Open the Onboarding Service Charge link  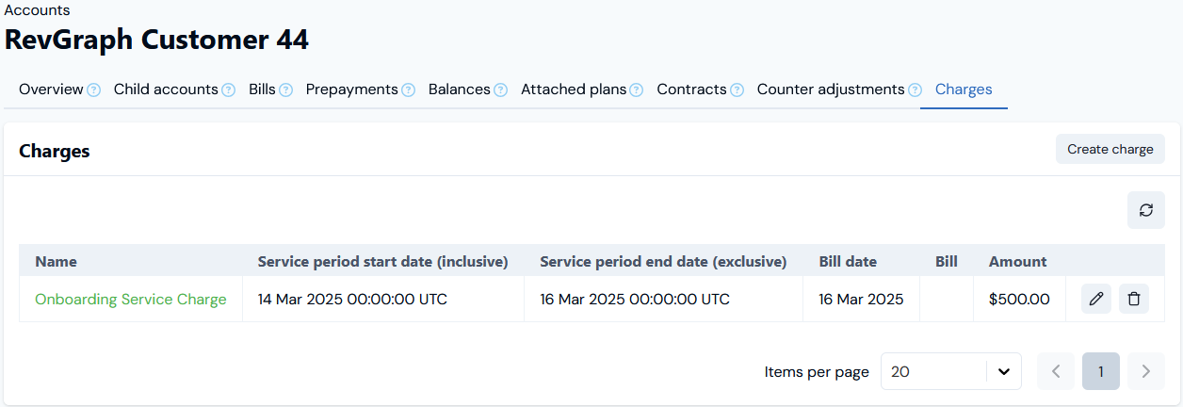pos(131,300)
